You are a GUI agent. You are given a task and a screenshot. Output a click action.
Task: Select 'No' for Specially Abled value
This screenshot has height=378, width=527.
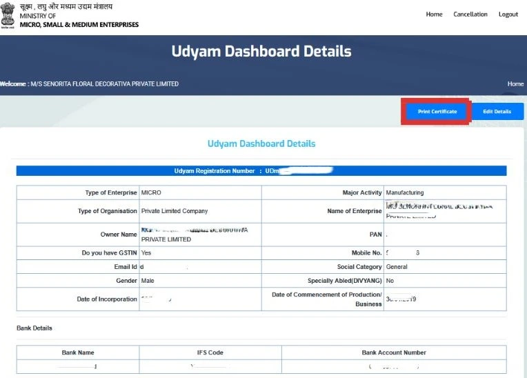tap(390, 281)
